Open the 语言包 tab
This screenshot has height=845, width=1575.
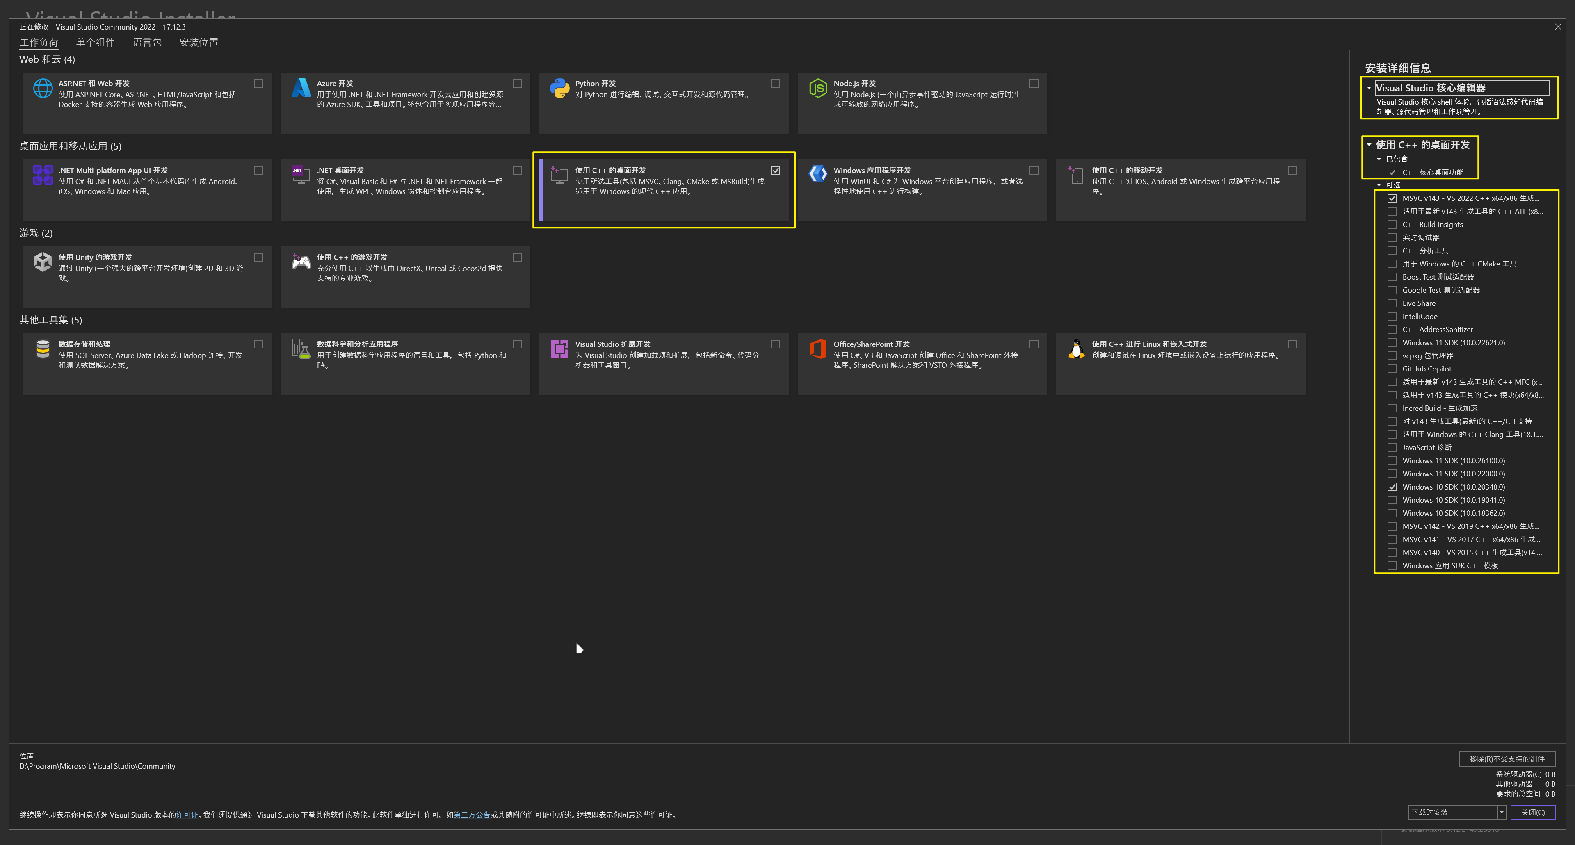[147, 42]
